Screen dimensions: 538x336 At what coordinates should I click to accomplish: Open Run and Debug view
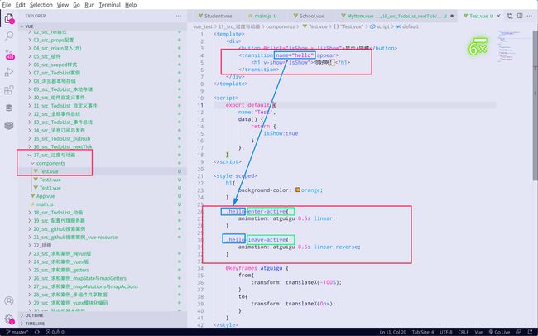pyautogui.click(x=9, y=72)
